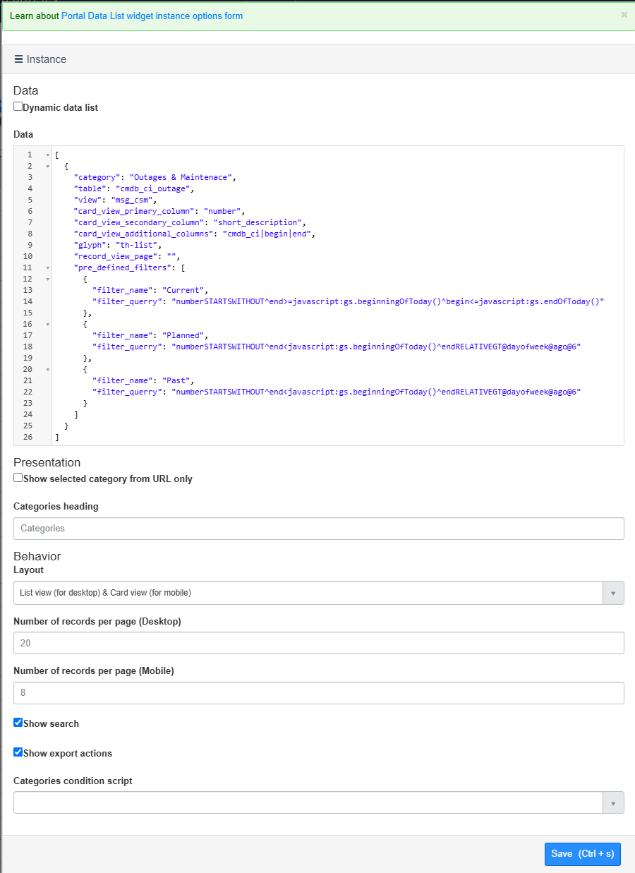Dismiss the green notification banner
This screenshot has width=635, height=873.
click(x=624, y=14)
